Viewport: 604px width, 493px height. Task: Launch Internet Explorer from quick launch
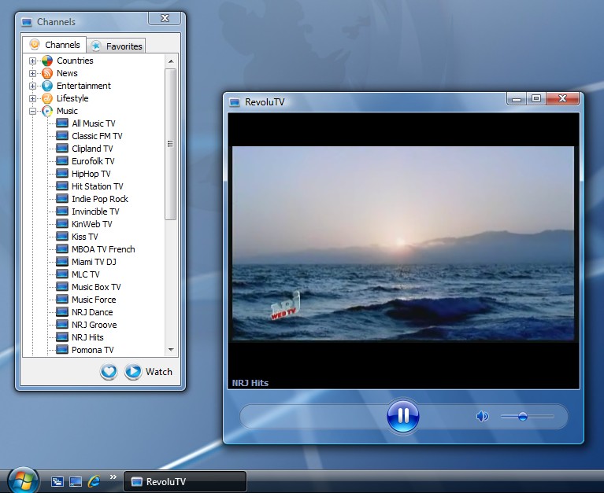click(94, 480)
